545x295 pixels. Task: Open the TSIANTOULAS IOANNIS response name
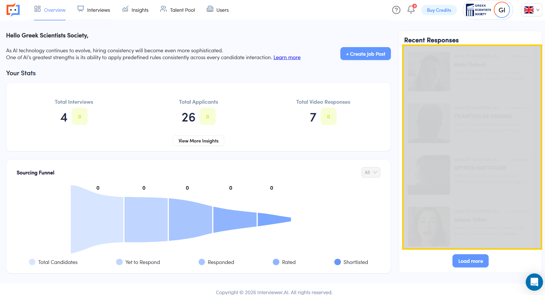[x=483, y=116]
